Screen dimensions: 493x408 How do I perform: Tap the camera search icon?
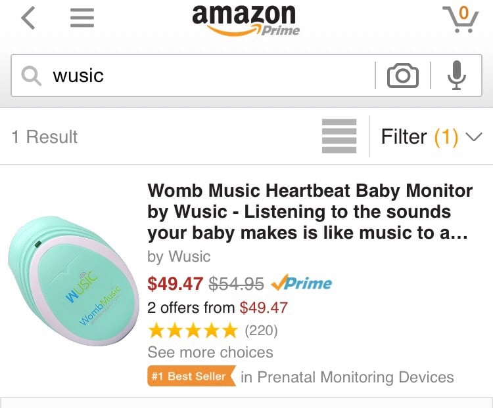[402, 75]
